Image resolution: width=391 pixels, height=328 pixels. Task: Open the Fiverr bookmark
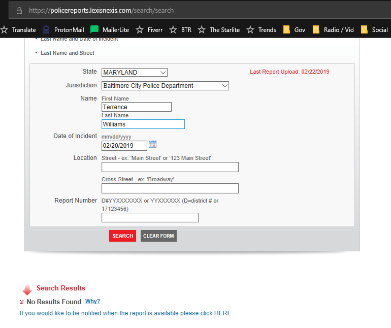(150, 30)
